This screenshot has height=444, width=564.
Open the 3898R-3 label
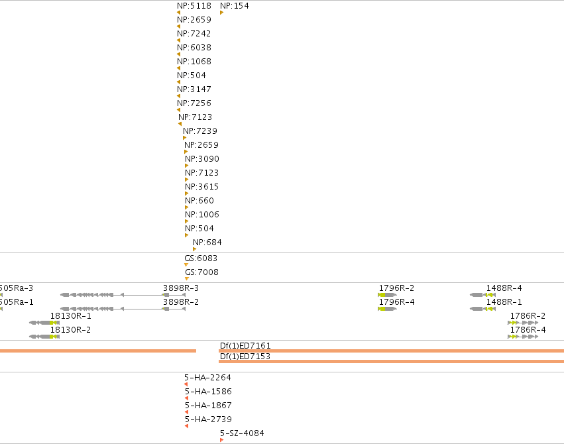181,288
